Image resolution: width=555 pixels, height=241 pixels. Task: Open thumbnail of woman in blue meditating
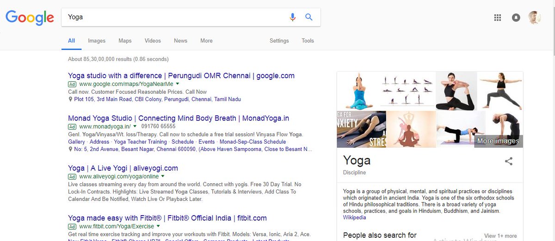click(358, 90)
